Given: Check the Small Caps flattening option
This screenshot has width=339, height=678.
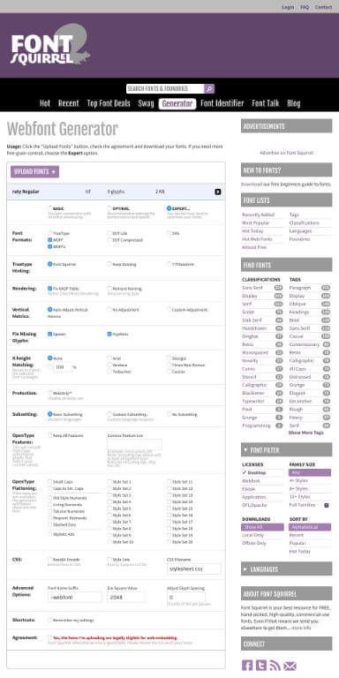Looking at the screenshot, I should [50, 482].
